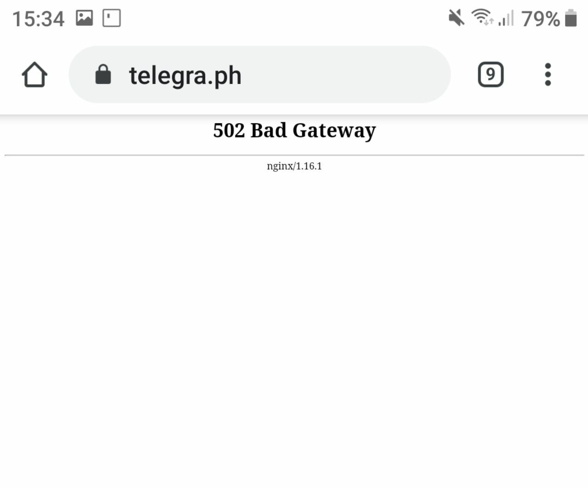This screenshot has width=588, height=488.
Task: Click the word 'Bad' in heading
Action: 269,131
